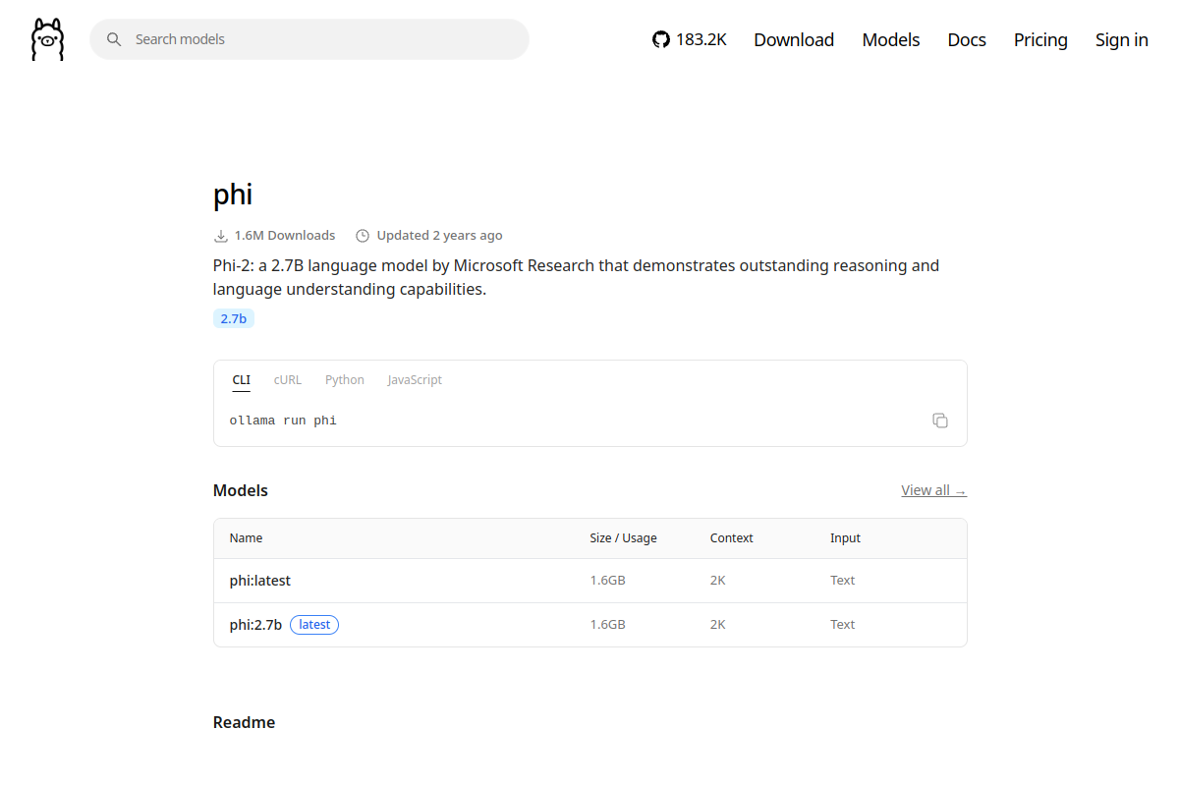Viewport: 1179px width, 786px height.
Task: Switch to the Python tab
Action: pyautogui.click(x=345, y=380)
